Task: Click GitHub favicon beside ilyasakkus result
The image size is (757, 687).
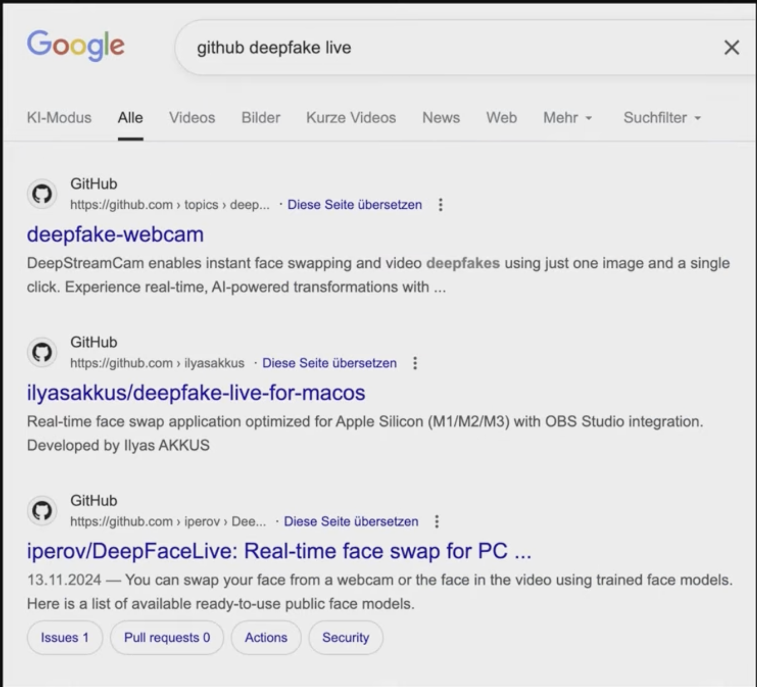Action: point(42,353)
